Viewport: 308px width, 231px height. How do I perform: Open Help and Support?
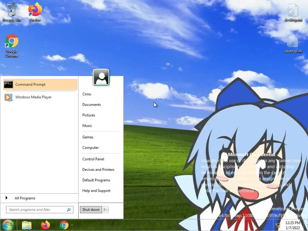pos(96,191)
